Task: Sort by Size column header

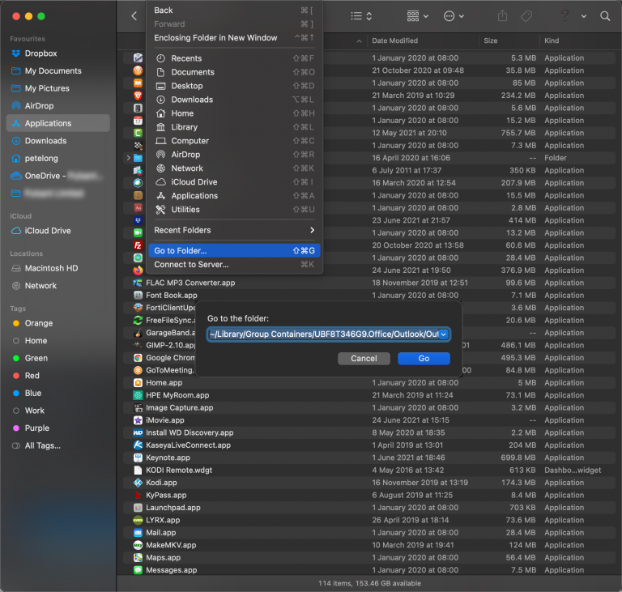Action: [490, 40]
